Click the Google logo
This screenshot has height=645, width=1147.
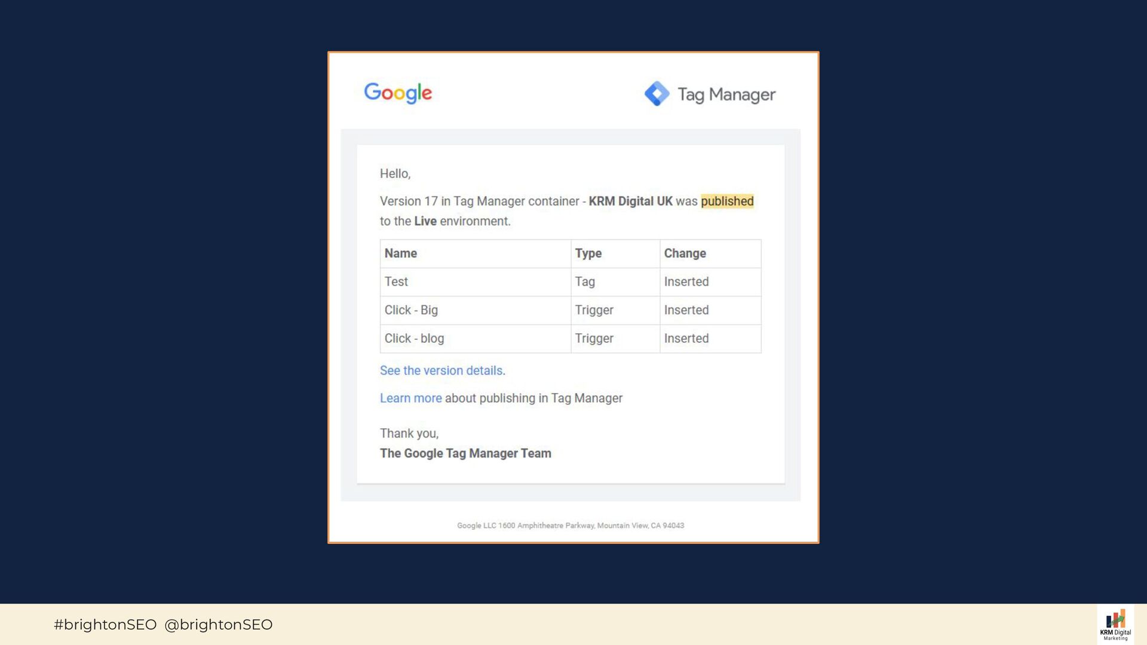398,93
